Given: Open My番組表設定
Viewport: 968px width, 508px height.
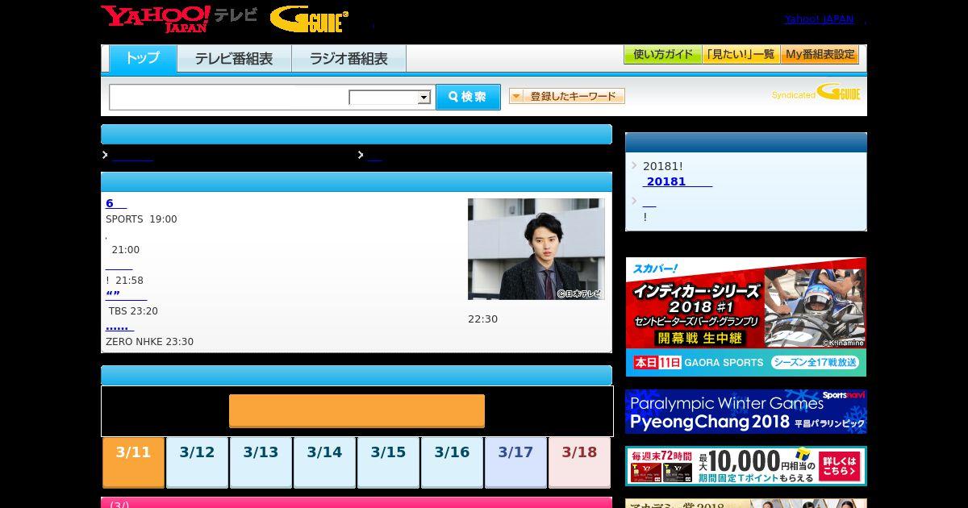Looking at the screenshot, I should (x=820, y=55).
